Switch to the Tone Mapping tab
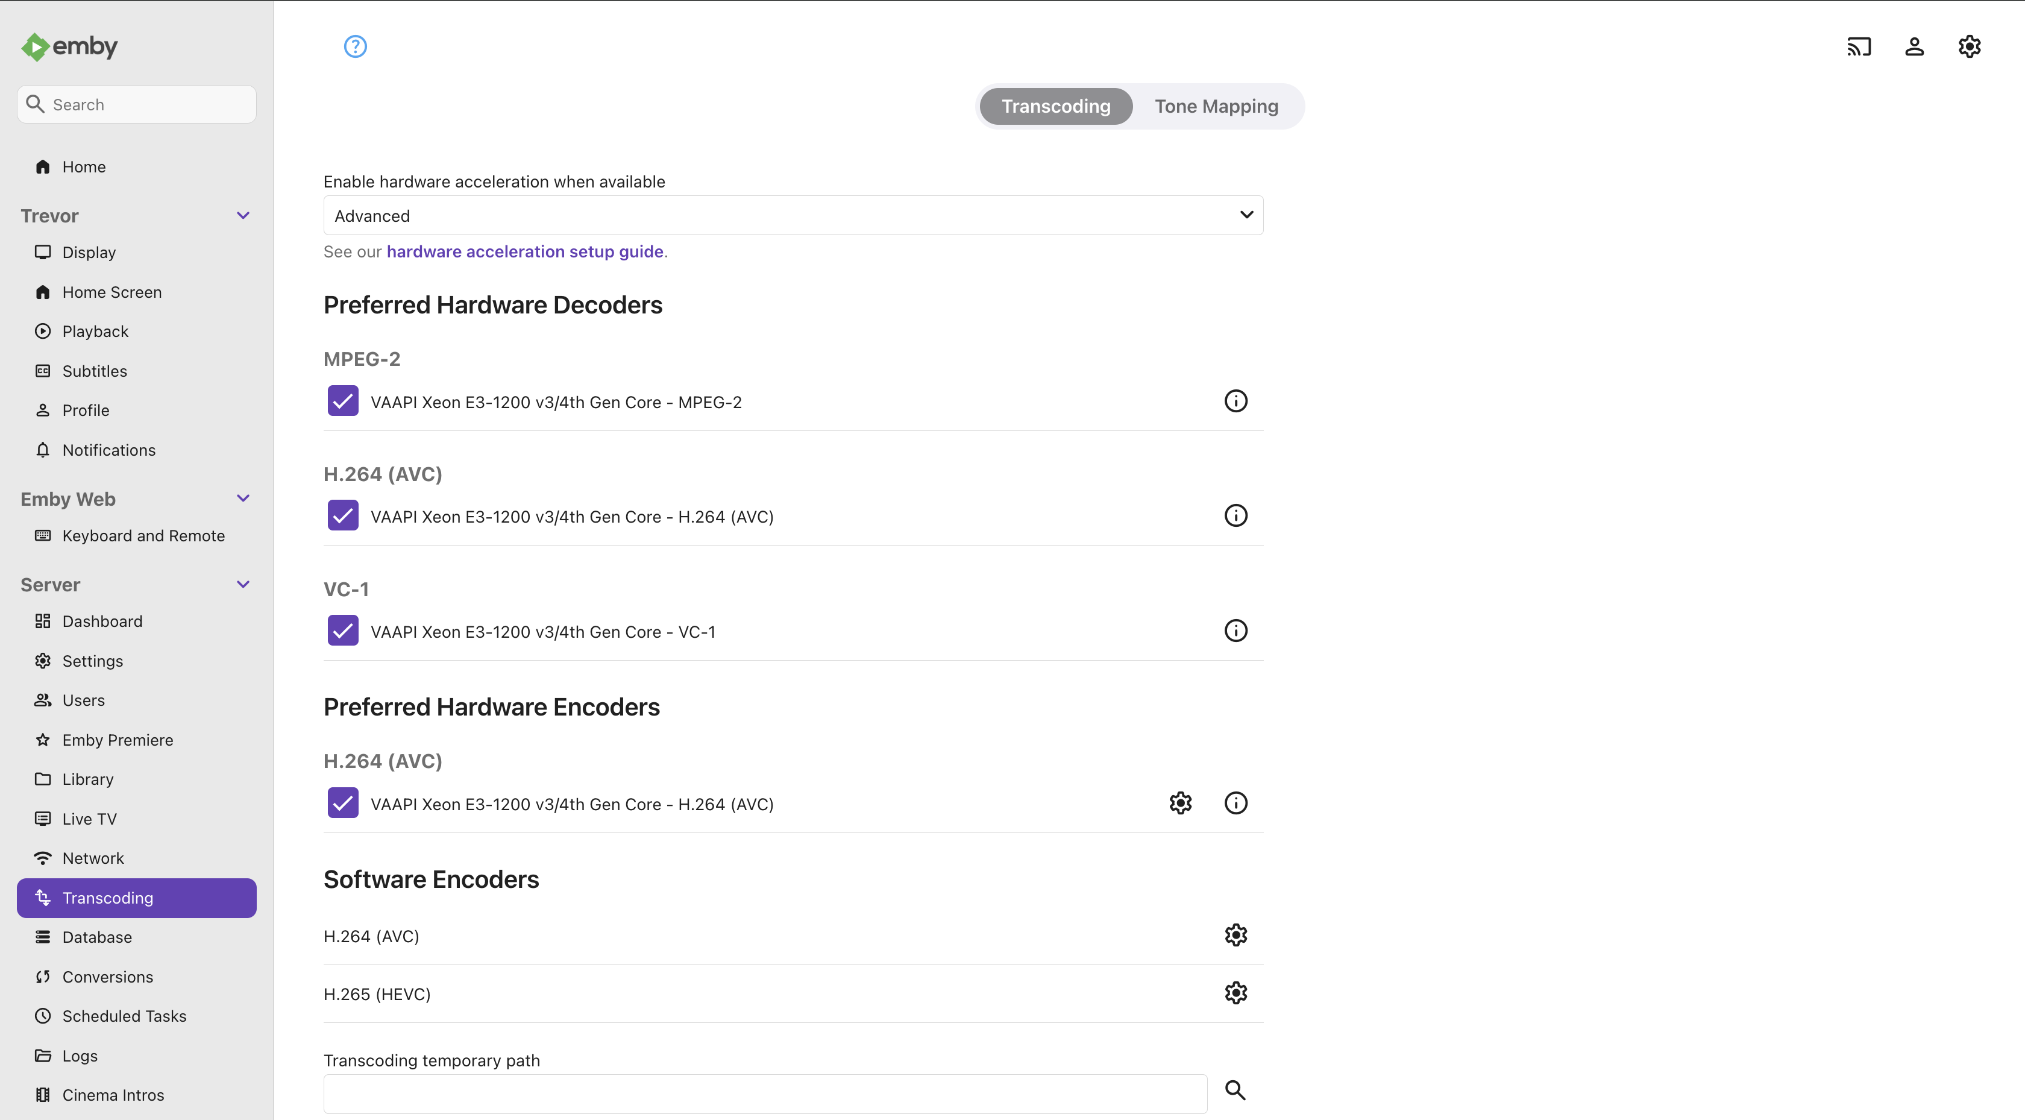Screen dimensions: 2025x1120 (1216, 106)
